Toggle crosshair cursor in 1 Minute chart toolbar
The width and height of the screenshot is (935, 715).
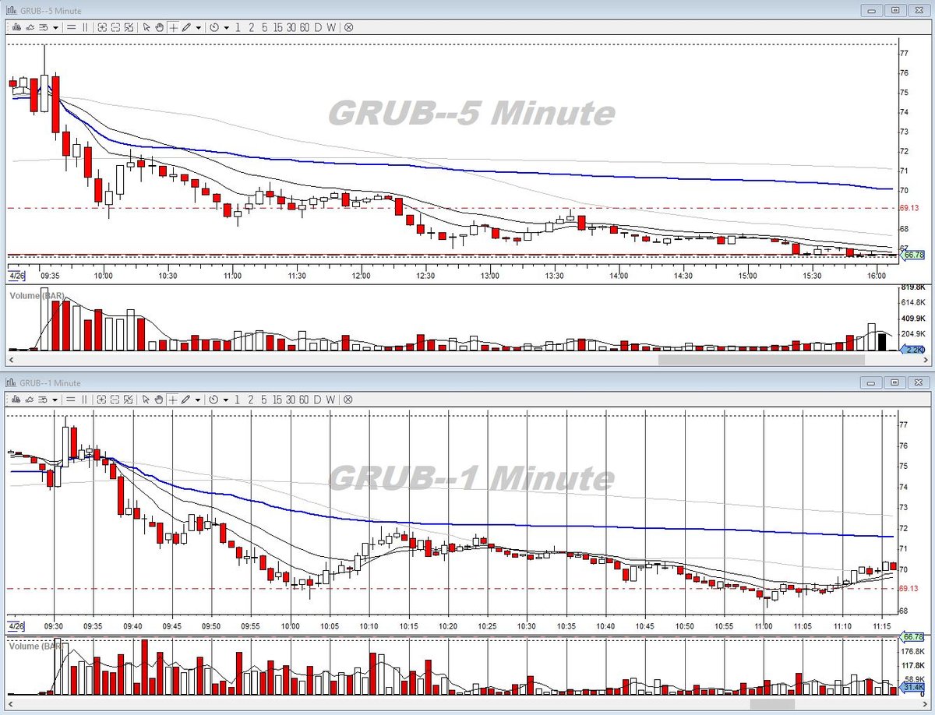(x=173, y=399)
